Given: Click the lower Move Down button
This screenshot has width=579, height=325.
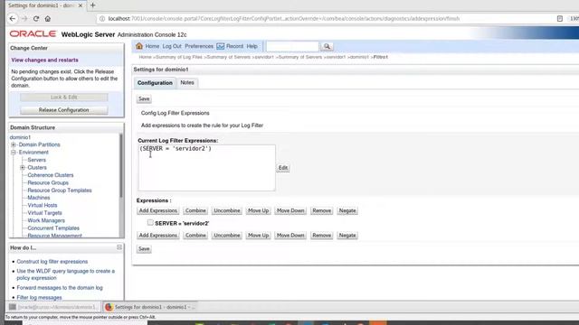Looking at the screenshot, I should click(290, 235).
